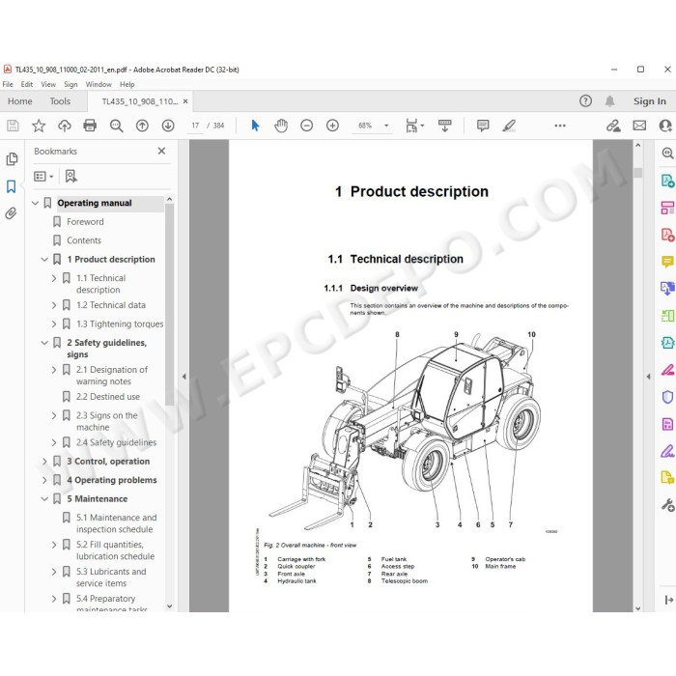Click the scrolling mode keyboard icon
This screenshot has height=676, width=676.
444,126
